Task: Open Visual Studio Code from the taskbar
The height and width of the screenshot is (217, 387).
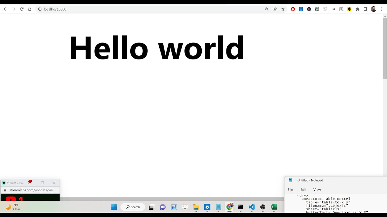Action: [x=252, y=207]
